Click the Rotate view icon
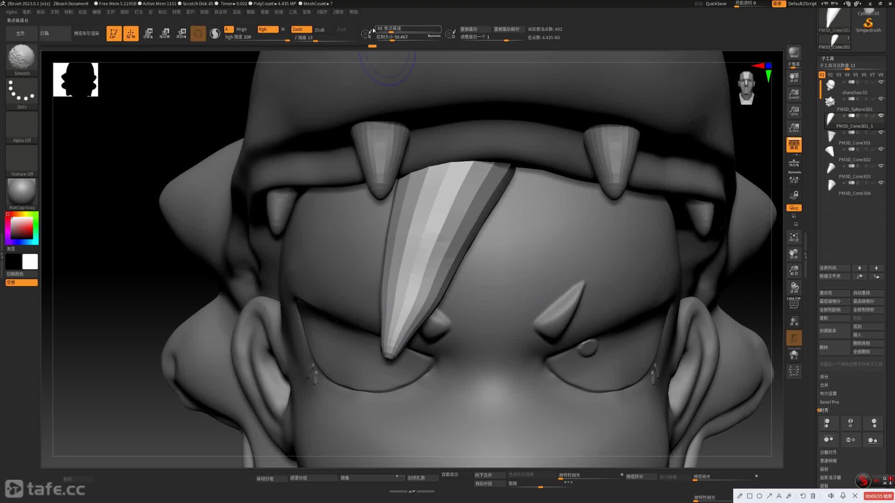Viewport: 895px width, 503px height. [794, 288]
